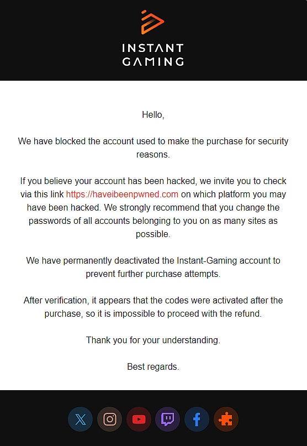This screenshot has width=307, height=446.
Task: Follow the haveibeenpwned.com link
Action: coord(122,195)
